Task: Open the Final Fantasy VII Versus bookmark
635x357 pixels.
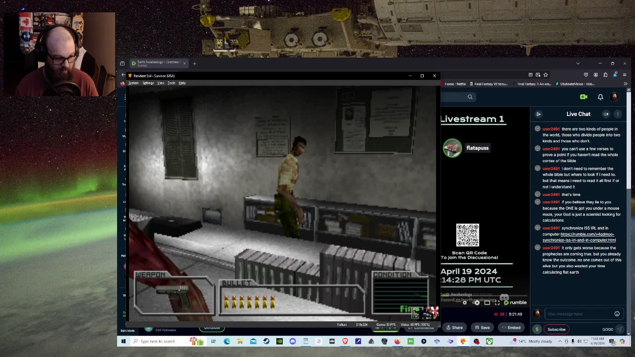Action: 489,84
